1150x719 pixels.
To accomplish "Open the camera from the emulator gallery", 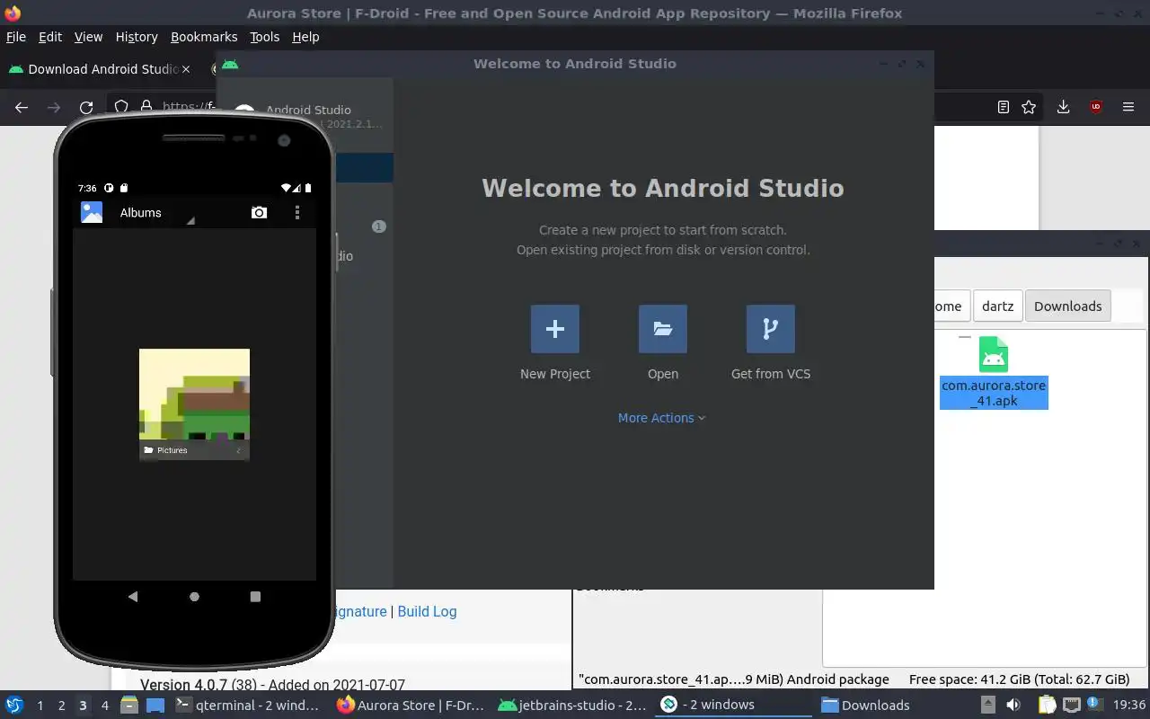I will 259,213.
